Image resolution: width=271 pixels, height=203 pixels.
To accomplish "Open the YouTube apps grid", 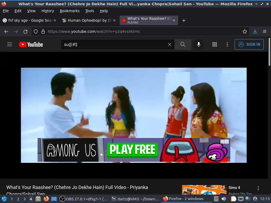I will (214, 44).
